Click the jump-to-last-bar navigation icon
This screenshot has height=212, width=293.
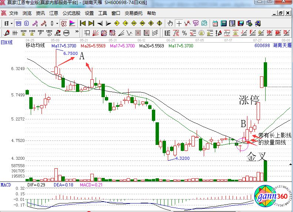click(x=91, y=23)
